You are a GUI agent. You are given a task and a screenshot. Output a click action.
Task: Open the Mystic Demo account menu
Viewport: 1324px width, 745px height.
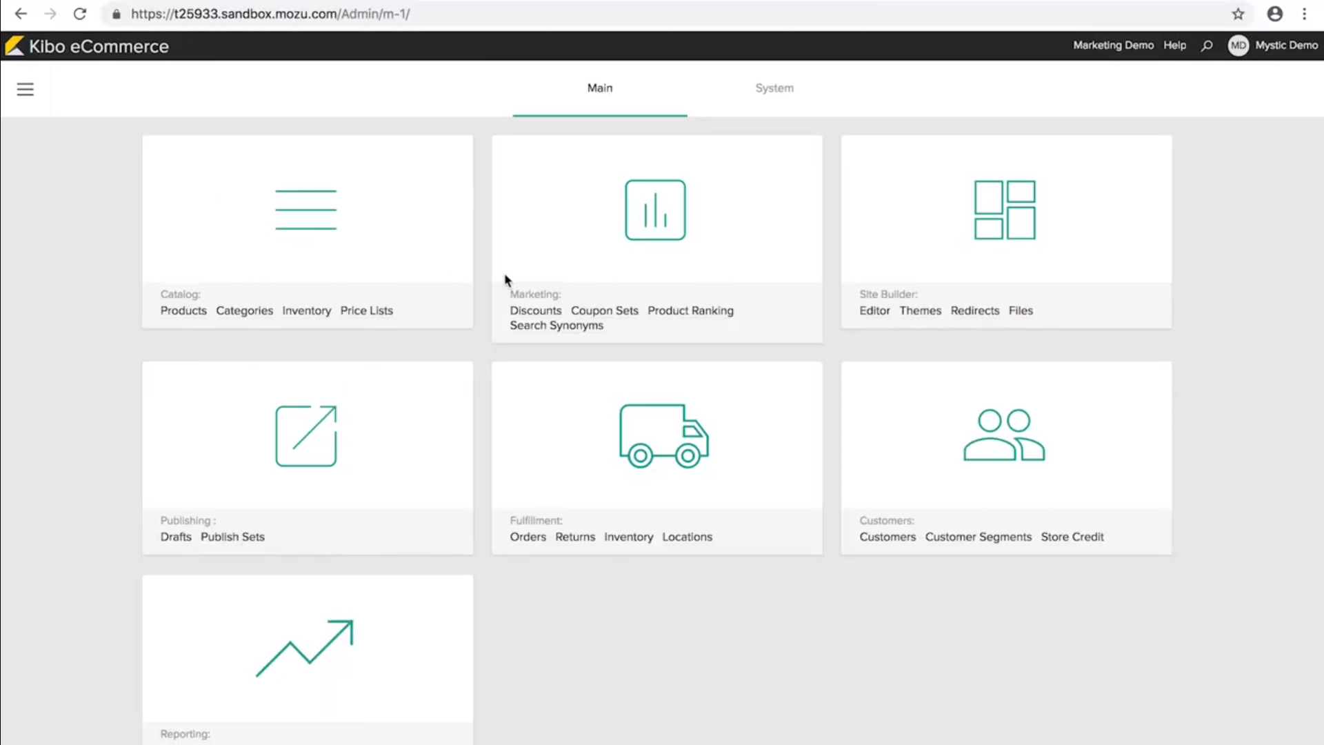pyautogui.click(x=1273, y=46)
